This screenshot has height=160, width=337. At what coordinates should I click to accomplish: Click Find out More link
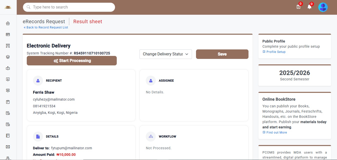pos(276,133)
